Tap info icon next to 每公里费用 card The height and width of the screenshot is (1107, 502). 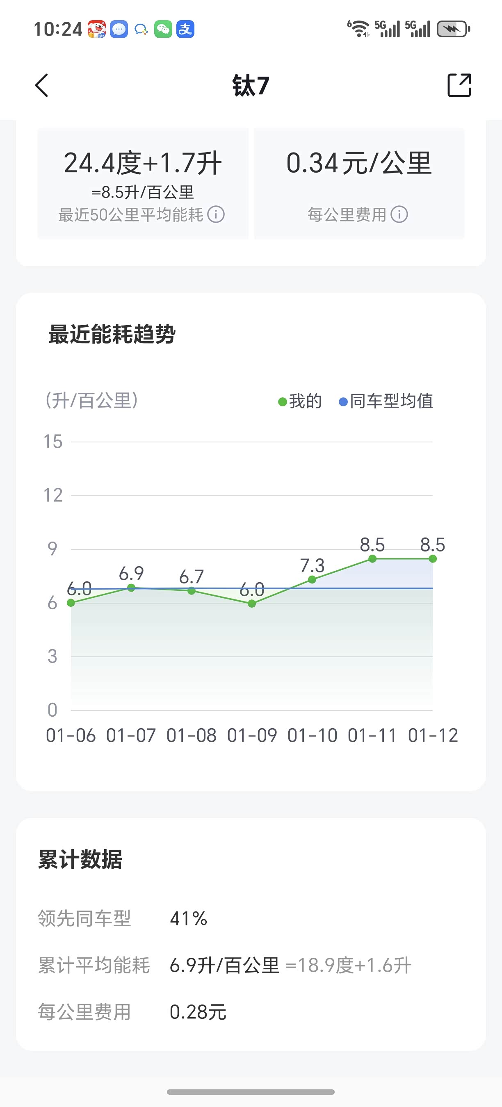tap(399, 214)
